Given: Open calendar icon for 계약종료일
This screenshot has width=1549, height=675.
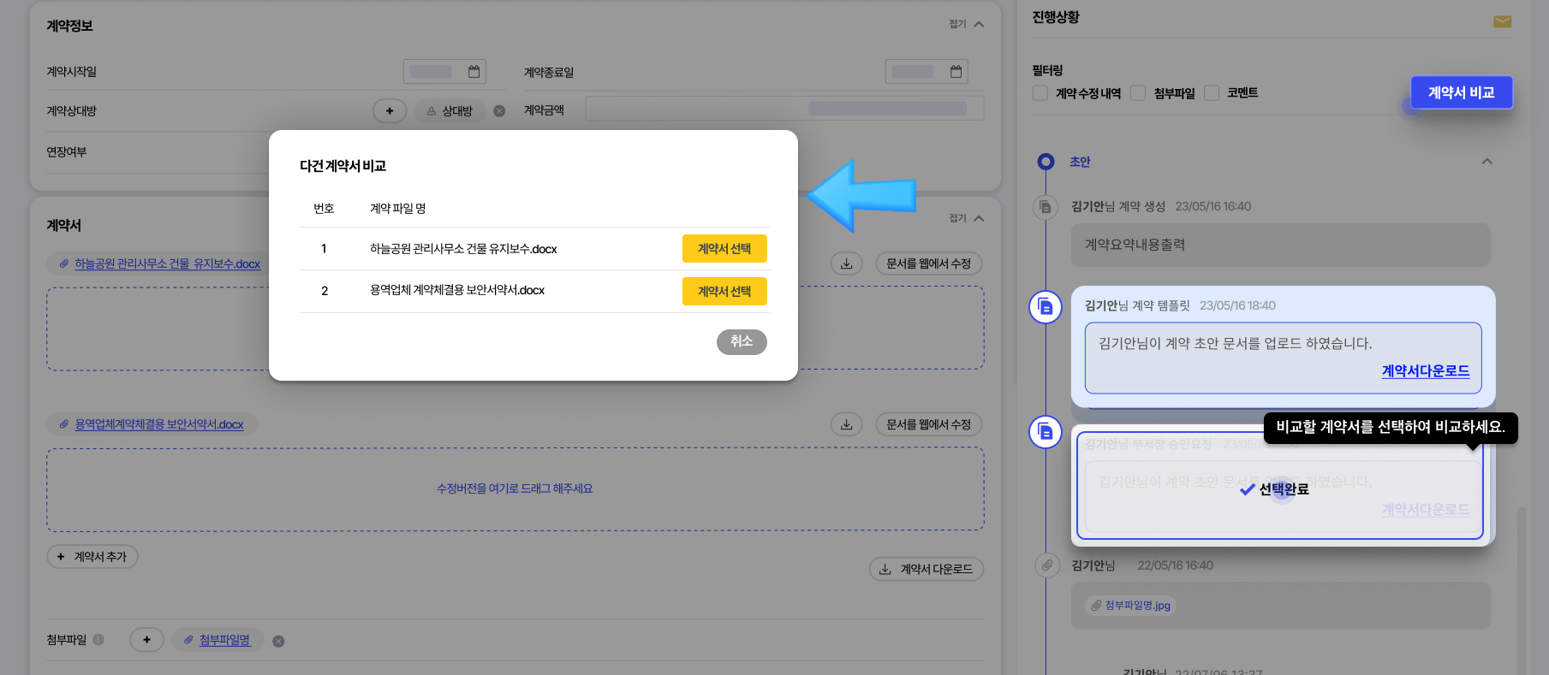Looking at the screenshot, I should tap(956, 72).
